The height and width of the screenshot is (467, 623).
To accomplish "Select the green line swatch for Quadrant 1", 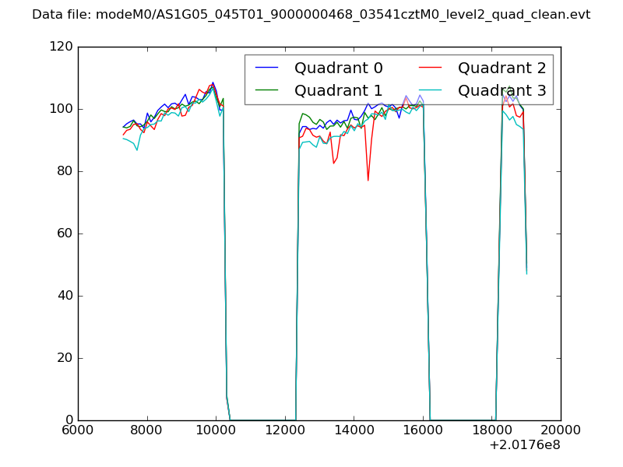I will (267, 90).
